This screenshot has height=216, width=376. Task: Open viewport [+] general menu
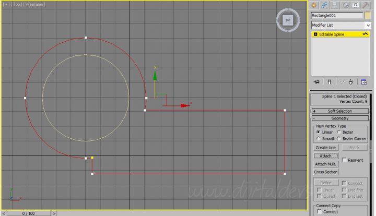(6, 4)
